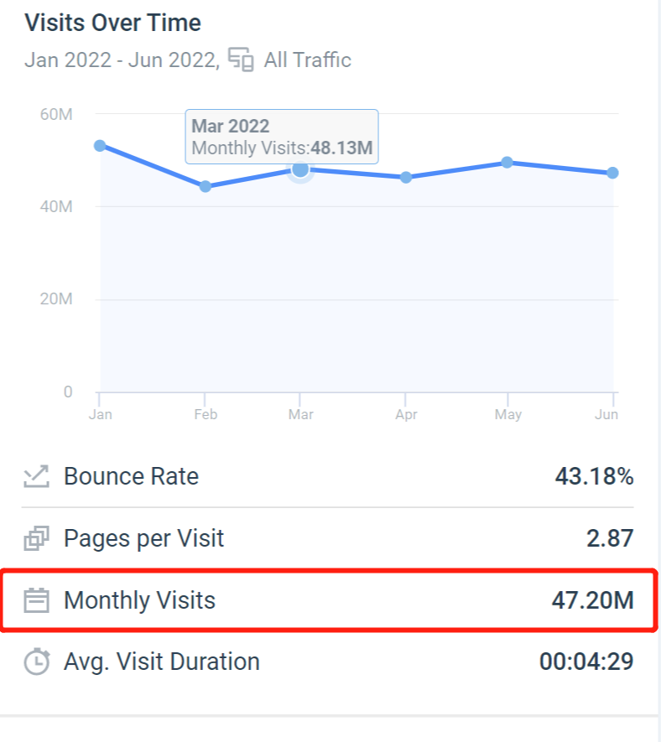Click the Pages per Visit icon
This screenshot has height=742, width=661.
coord(36,538)
